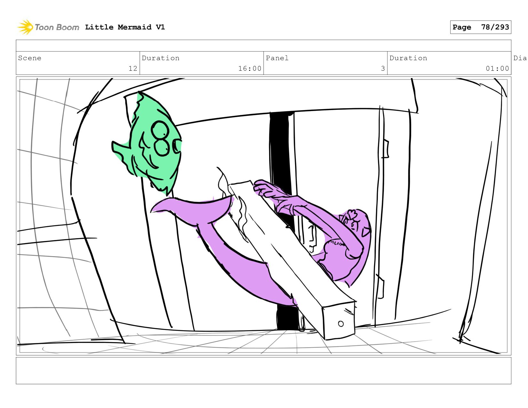Select the panel number '3'
Viewport: 528px width, 408px height.
tap(383, 68)
